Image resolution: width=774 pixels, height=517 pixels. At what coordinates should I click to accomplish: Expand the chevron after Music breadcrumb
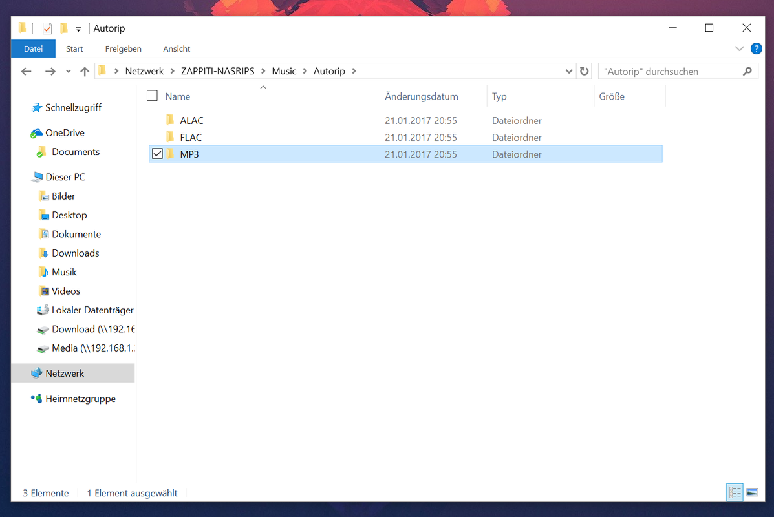click(x=305, y=71)
